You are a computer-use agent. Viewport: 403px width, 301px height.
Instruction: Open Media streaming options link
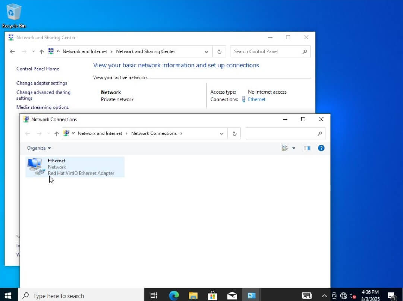point(42,107)
